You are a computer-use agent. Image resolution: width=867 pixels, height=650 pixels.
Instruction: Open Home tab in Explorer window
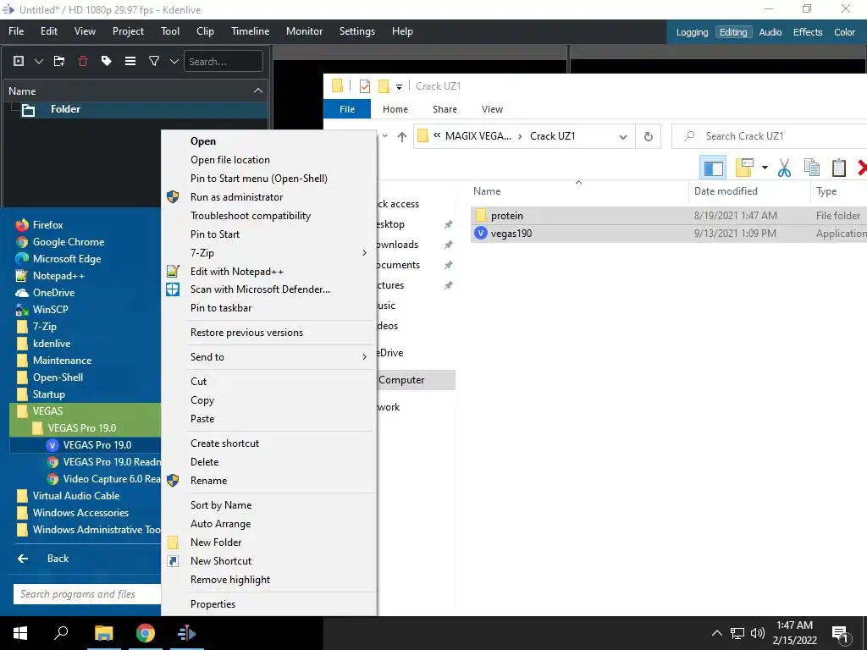395,109
